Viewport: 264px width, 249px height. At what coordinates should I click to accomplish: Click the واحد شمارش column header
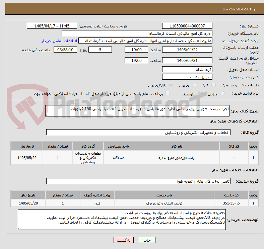(x=119, y=146)
